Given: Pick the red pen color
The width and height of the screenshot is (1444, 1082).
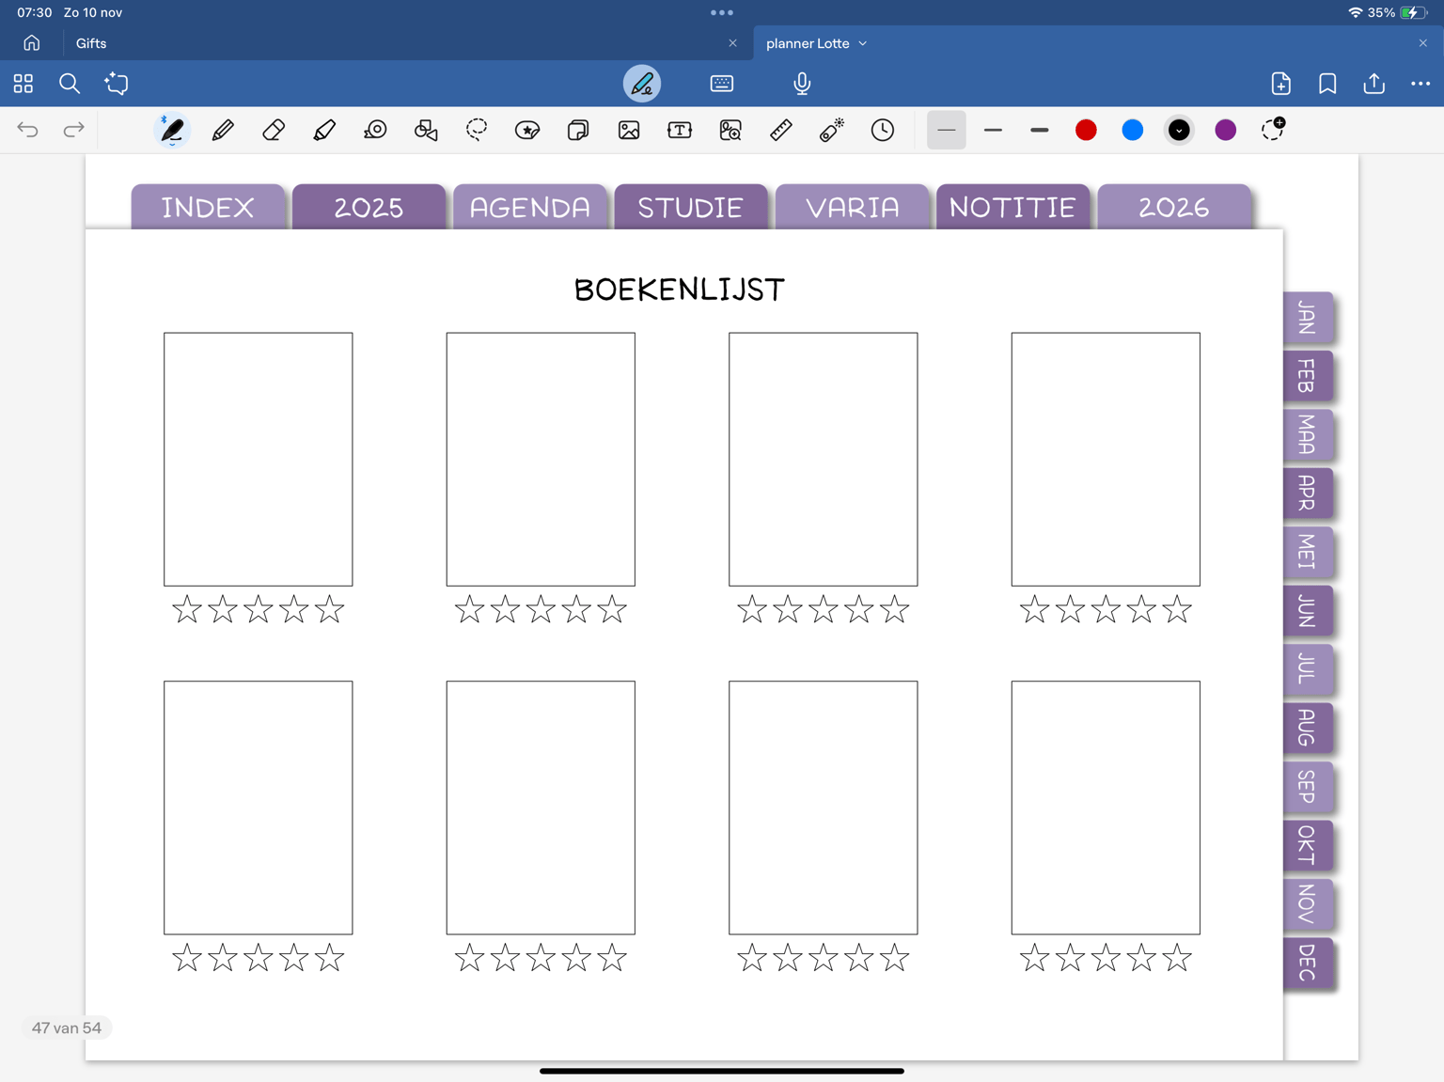Looking at the screenshot, I should click(x=1086, y=130).
